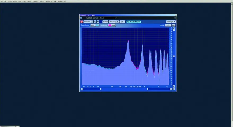Click the frequency range right arrow
233x127 pixels.
[x=171, y=89]
